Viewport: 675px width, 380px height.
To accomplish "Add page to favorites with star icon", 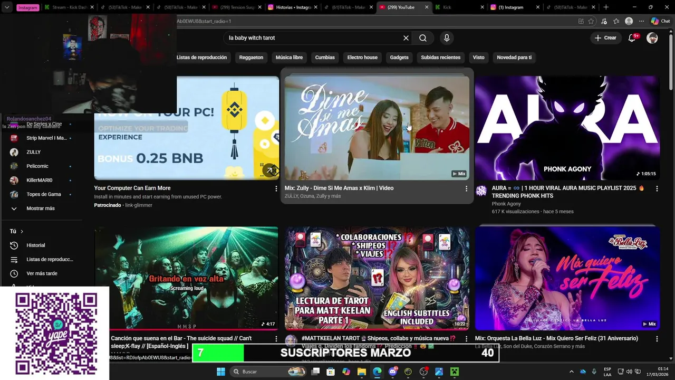I will pyautogui.click(x=591, y=21).
